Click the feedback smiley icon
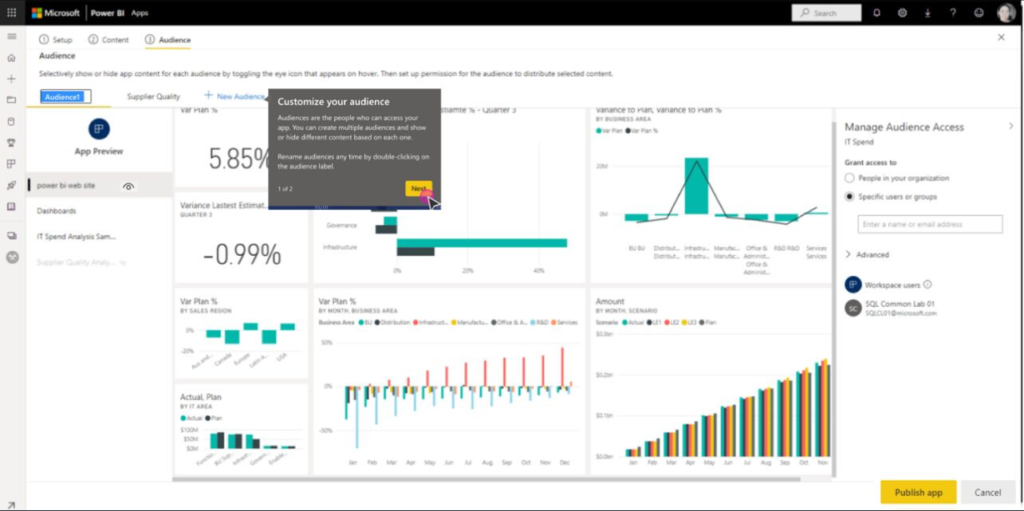Screen dimensions: 1024x511 click(979, 13)
